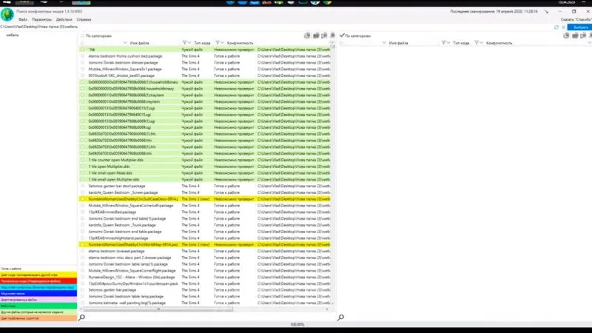The height and width of the screenshot is (333, 592).
Task: Click the left panel search magnifier icon
Action: click(x=81, y=317)
